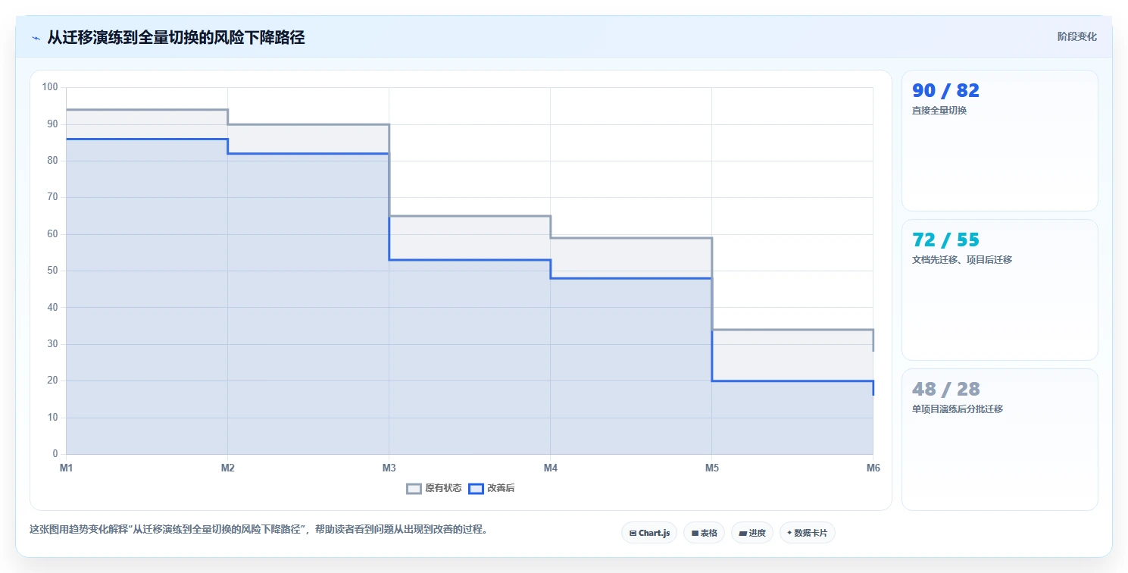The image size is (1128, 573).
Task: Click the 阶段变化 label in header
Action: point(1076,36)
